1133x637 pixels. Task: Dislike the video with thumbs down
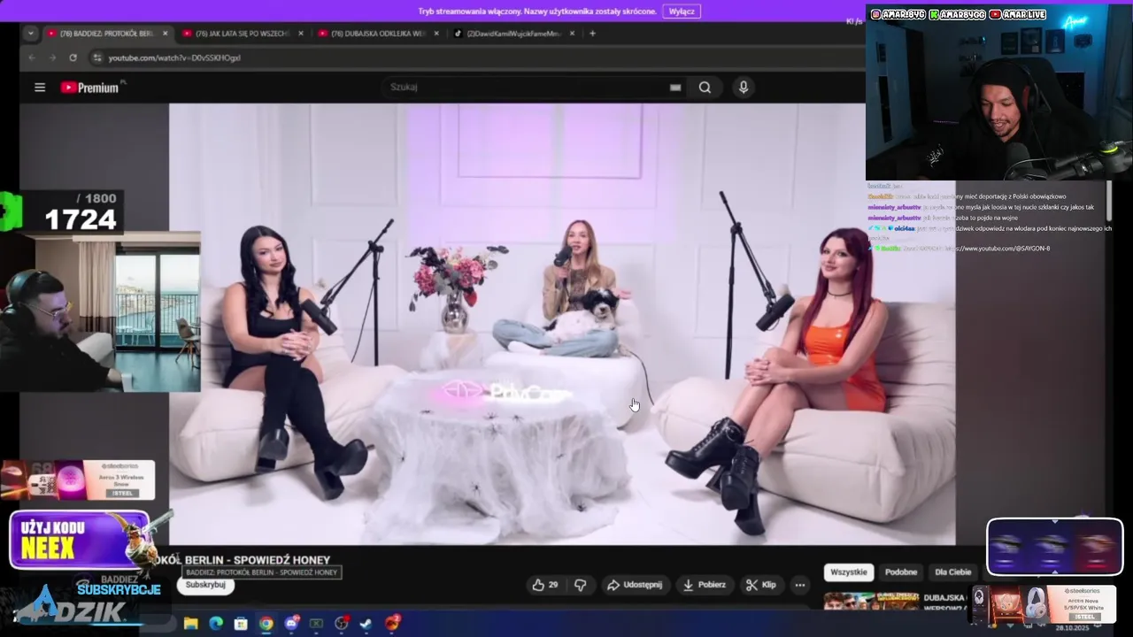[x=581, y=585]
